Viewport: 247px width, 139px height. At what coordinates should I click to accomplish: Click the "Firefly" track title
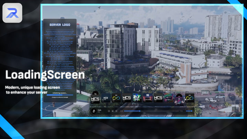point(99,110)
